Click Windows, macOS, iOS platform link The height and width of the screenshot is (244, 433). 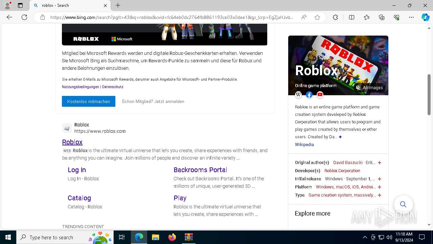(346, 187)
